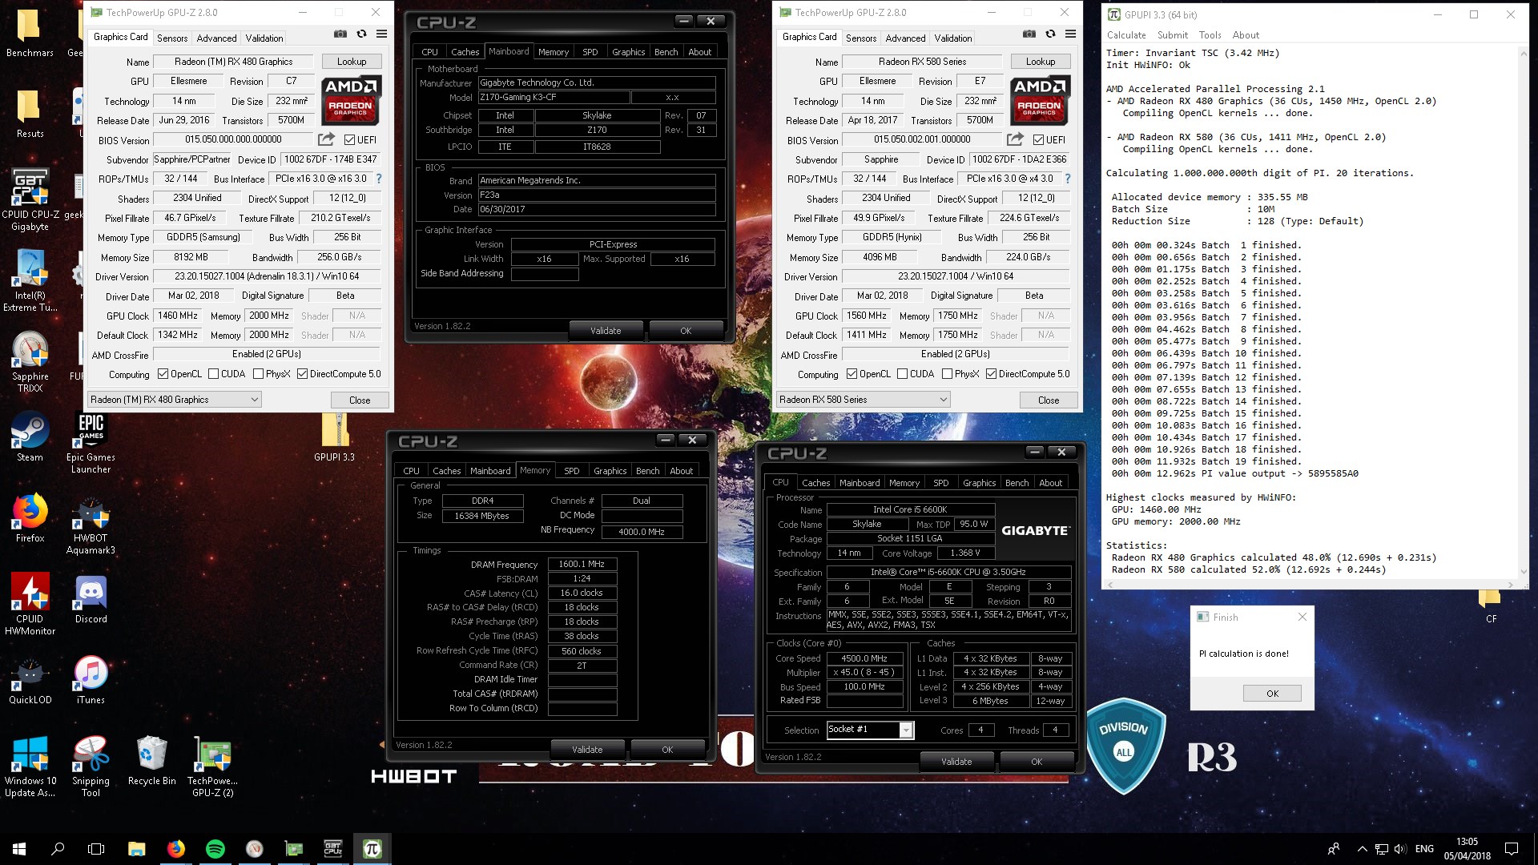Switch to Advanced tab in right GPU-Z
Image resolution: width=1538 pixels, height=865 pixels.
click(905, 38)
